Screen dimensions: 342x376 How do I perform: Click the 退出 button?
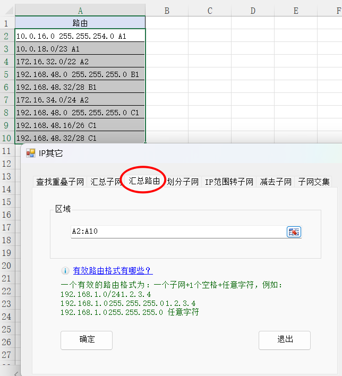[285, 340]
